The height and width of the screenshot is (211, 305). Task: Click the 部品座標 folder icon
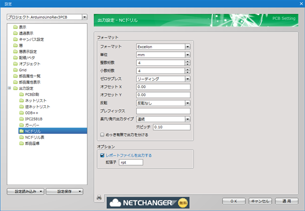(x=21, y=143)
